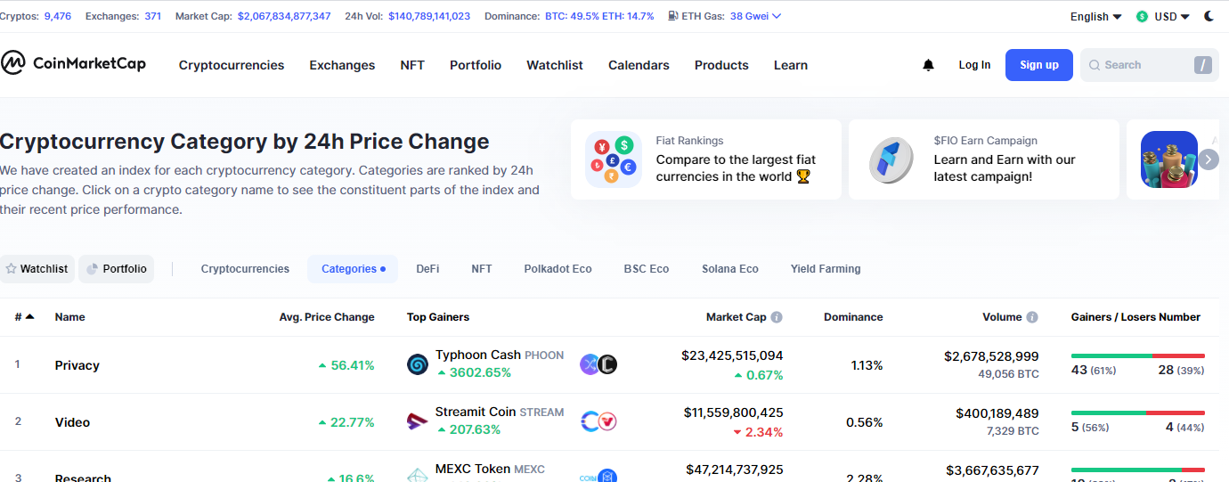Click the Video gainers/losers bar

point(1138,413)
